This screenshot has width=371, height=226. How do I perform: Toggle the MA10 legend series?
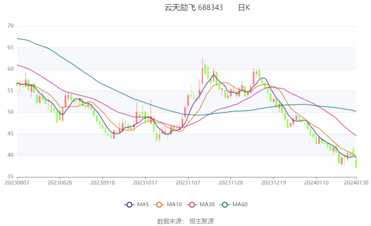[168, 204]
